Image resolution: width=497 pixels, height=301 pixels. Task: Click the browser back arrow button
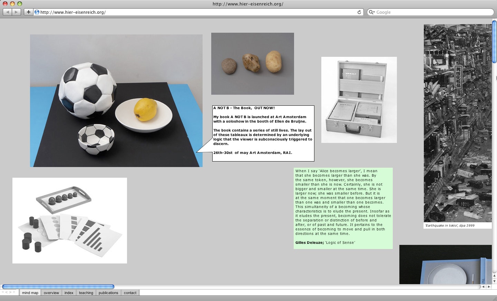click(x=8, y=12)
